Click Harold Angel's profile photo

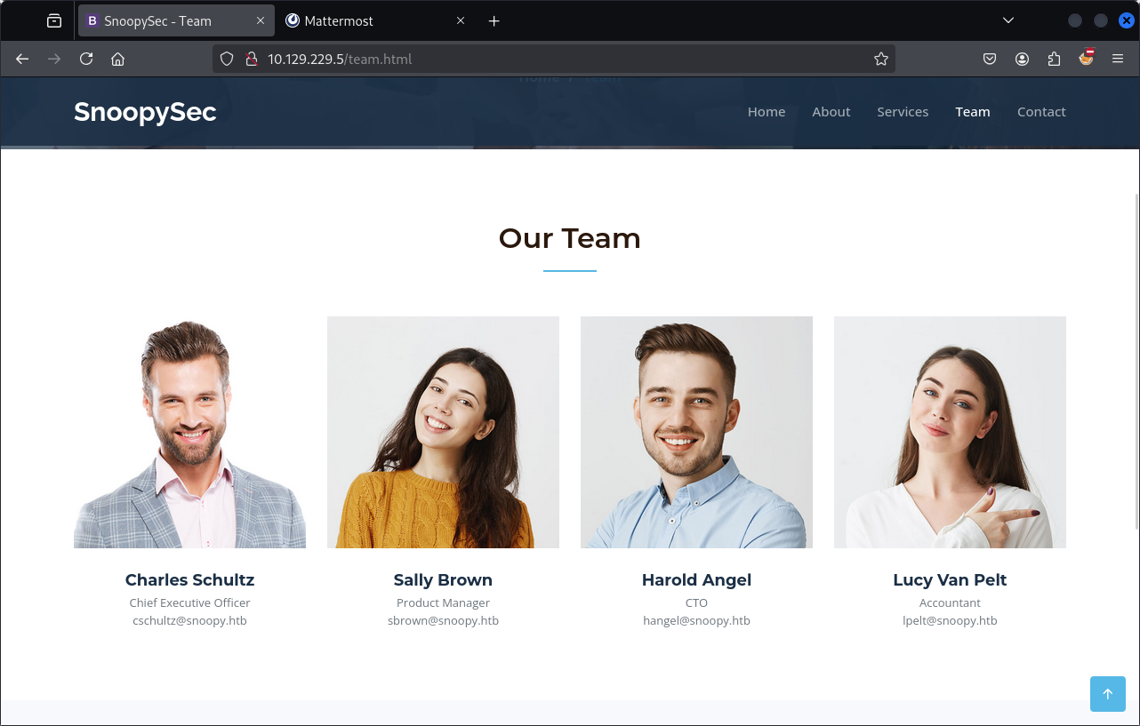pos(696,432)
